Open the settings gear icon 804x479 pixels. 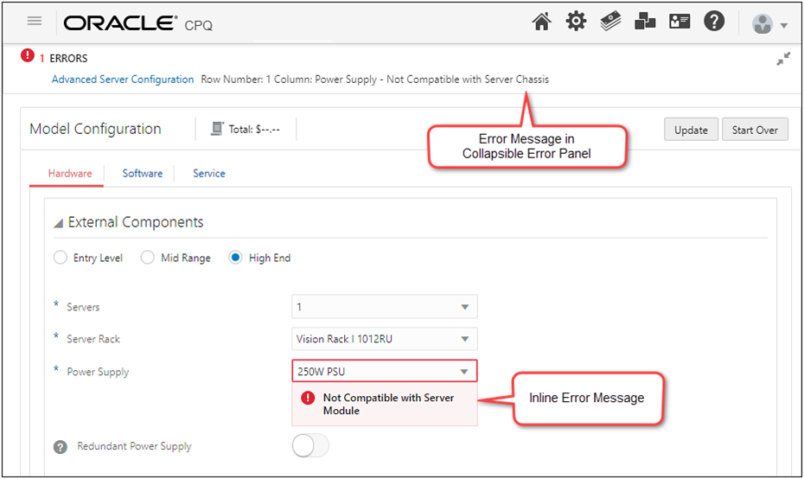(576, 22)
